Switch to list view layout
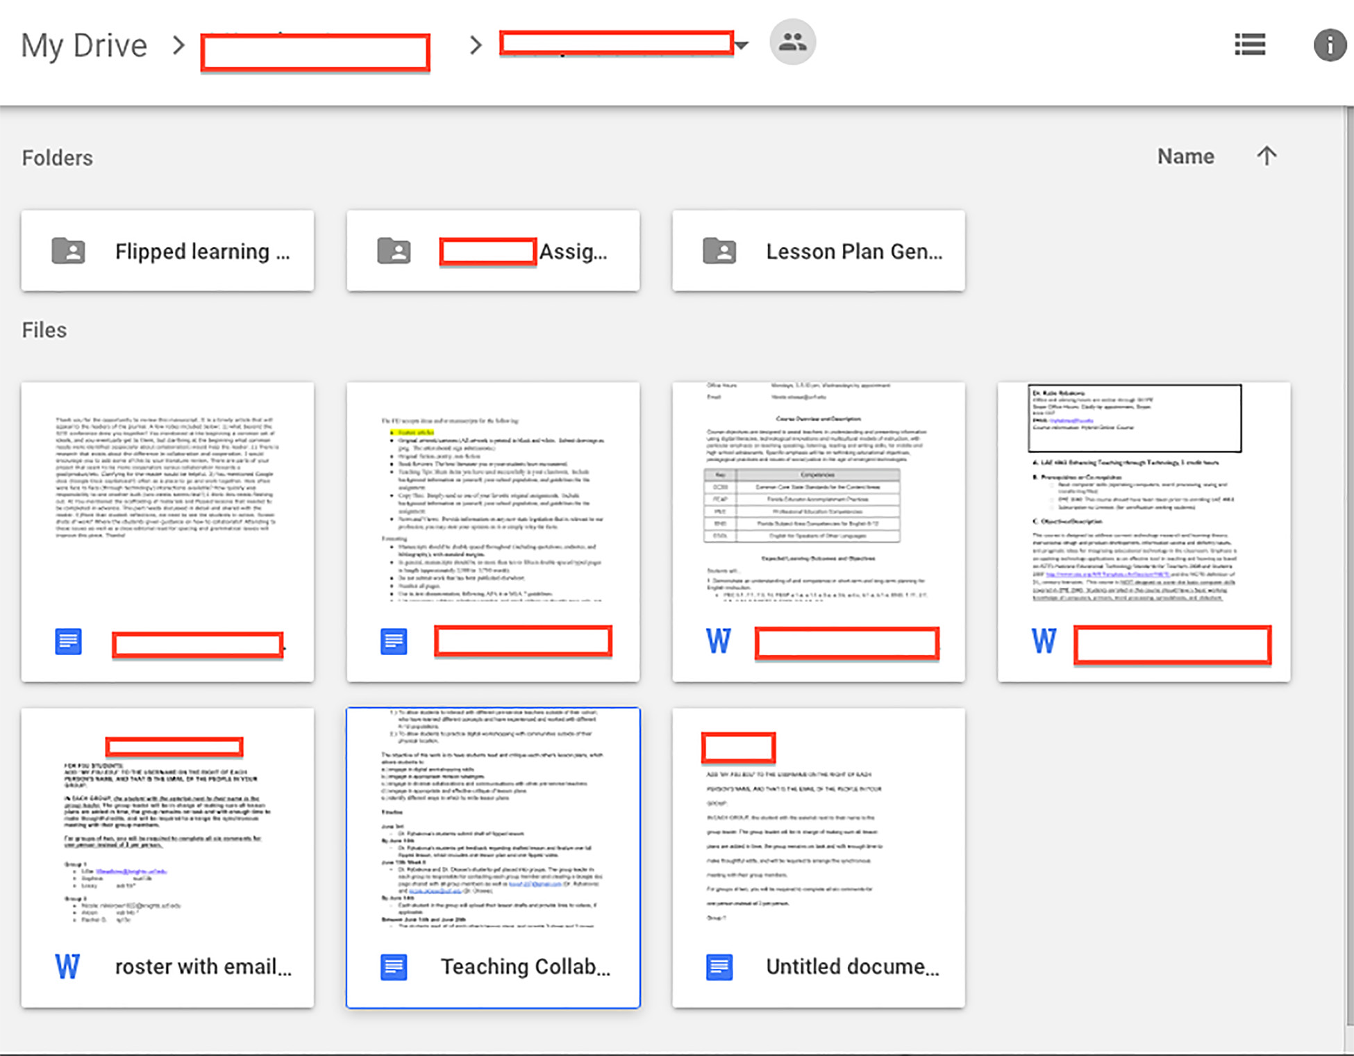The width and height of the screenshot is (1354, 1056). point(1249,45)
